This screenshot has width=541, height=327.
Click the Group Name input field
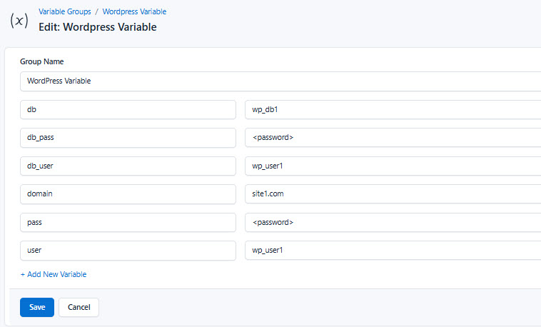coord(280,81)
